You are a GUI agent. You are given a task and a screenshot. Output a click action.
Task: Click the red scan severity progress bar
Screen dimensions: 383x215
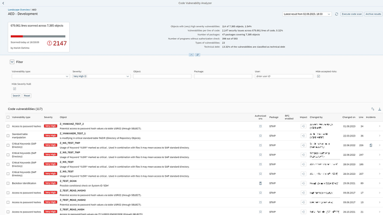click(x=17, y=36)
